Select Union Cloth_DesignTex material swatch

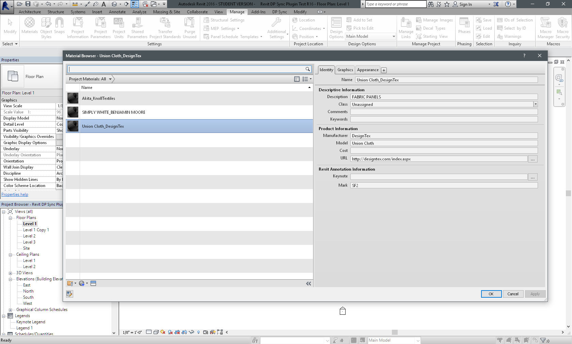73,126
